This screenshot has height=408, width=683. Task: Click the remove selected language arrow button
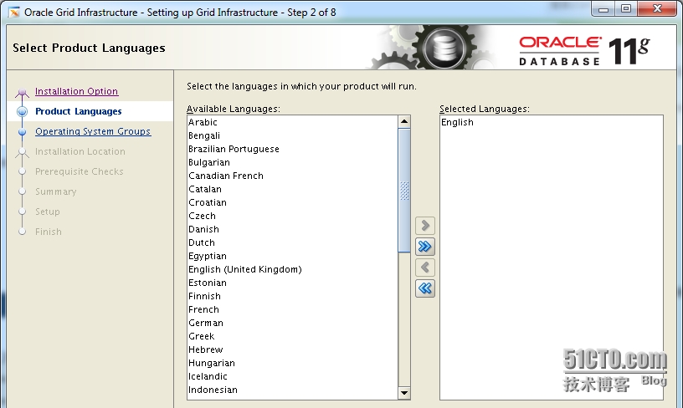tap(425, 267)
